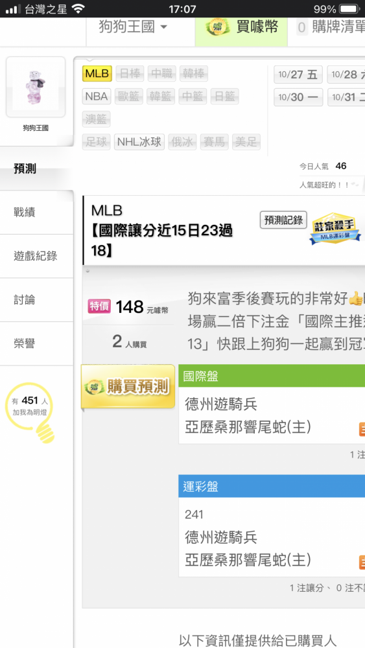365x648 pixels.
Task: Click the 狗狗王國 avatar thumbnail
Action: pyautogui.click(x=36, y=87)
